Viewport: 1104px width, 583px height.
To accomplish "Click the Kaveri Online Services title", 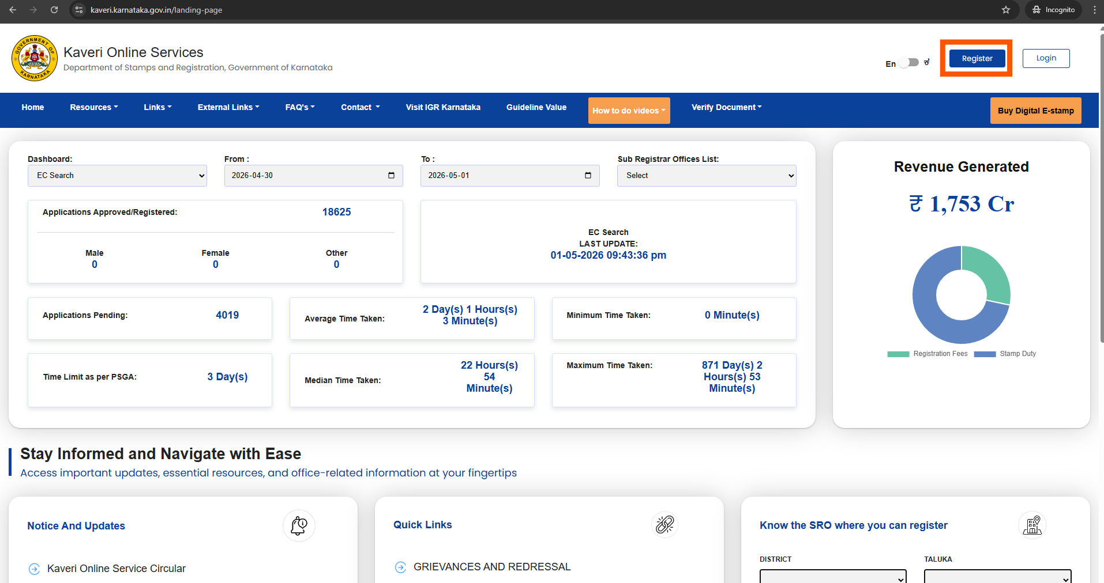I will pos(133,52).
